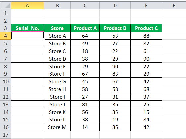Select the Store F cell

coord(57,74)
